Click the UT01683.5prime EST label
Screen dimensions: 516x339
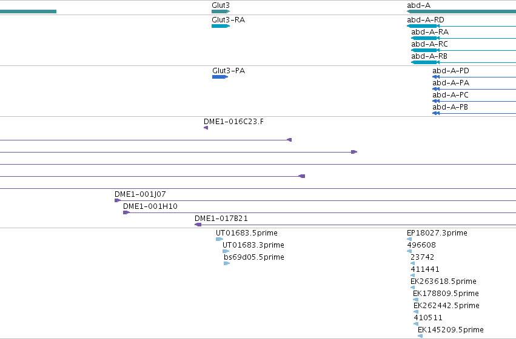tap(247, 233)
